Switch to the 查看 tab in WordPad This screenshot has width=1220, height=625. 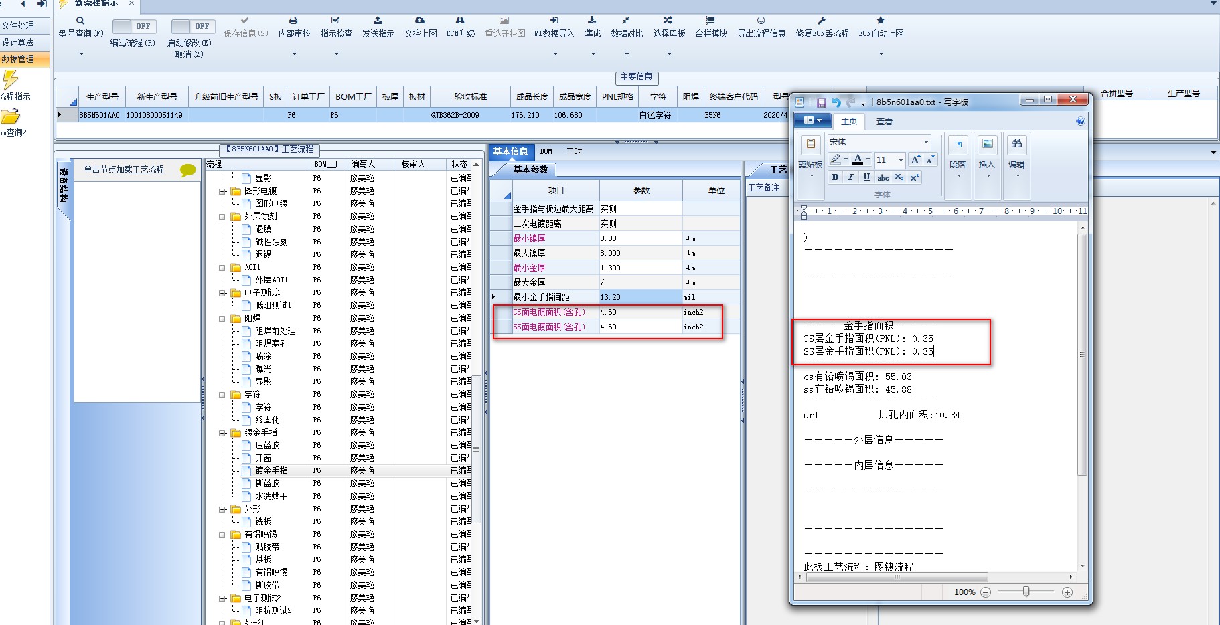(x=884, y=122)
